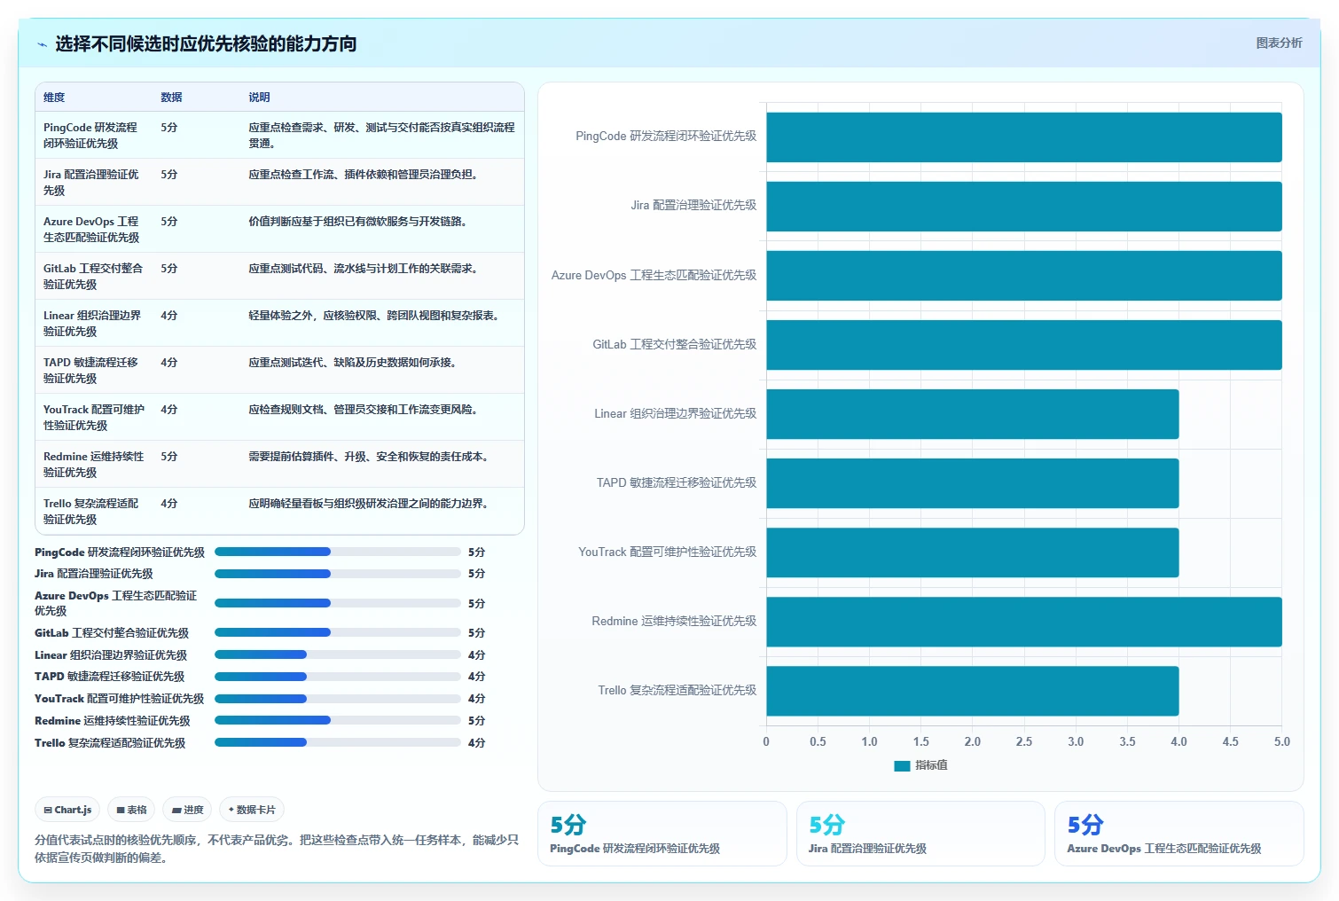The image size is (1339, 901).
Task: Click the header icon beside the title
Action: (x=42, y=44)
